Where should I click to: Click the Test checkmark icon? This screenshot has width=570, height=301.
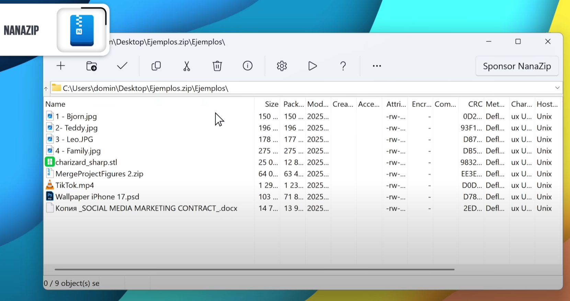pyautogui.click(x=122, y=66)
